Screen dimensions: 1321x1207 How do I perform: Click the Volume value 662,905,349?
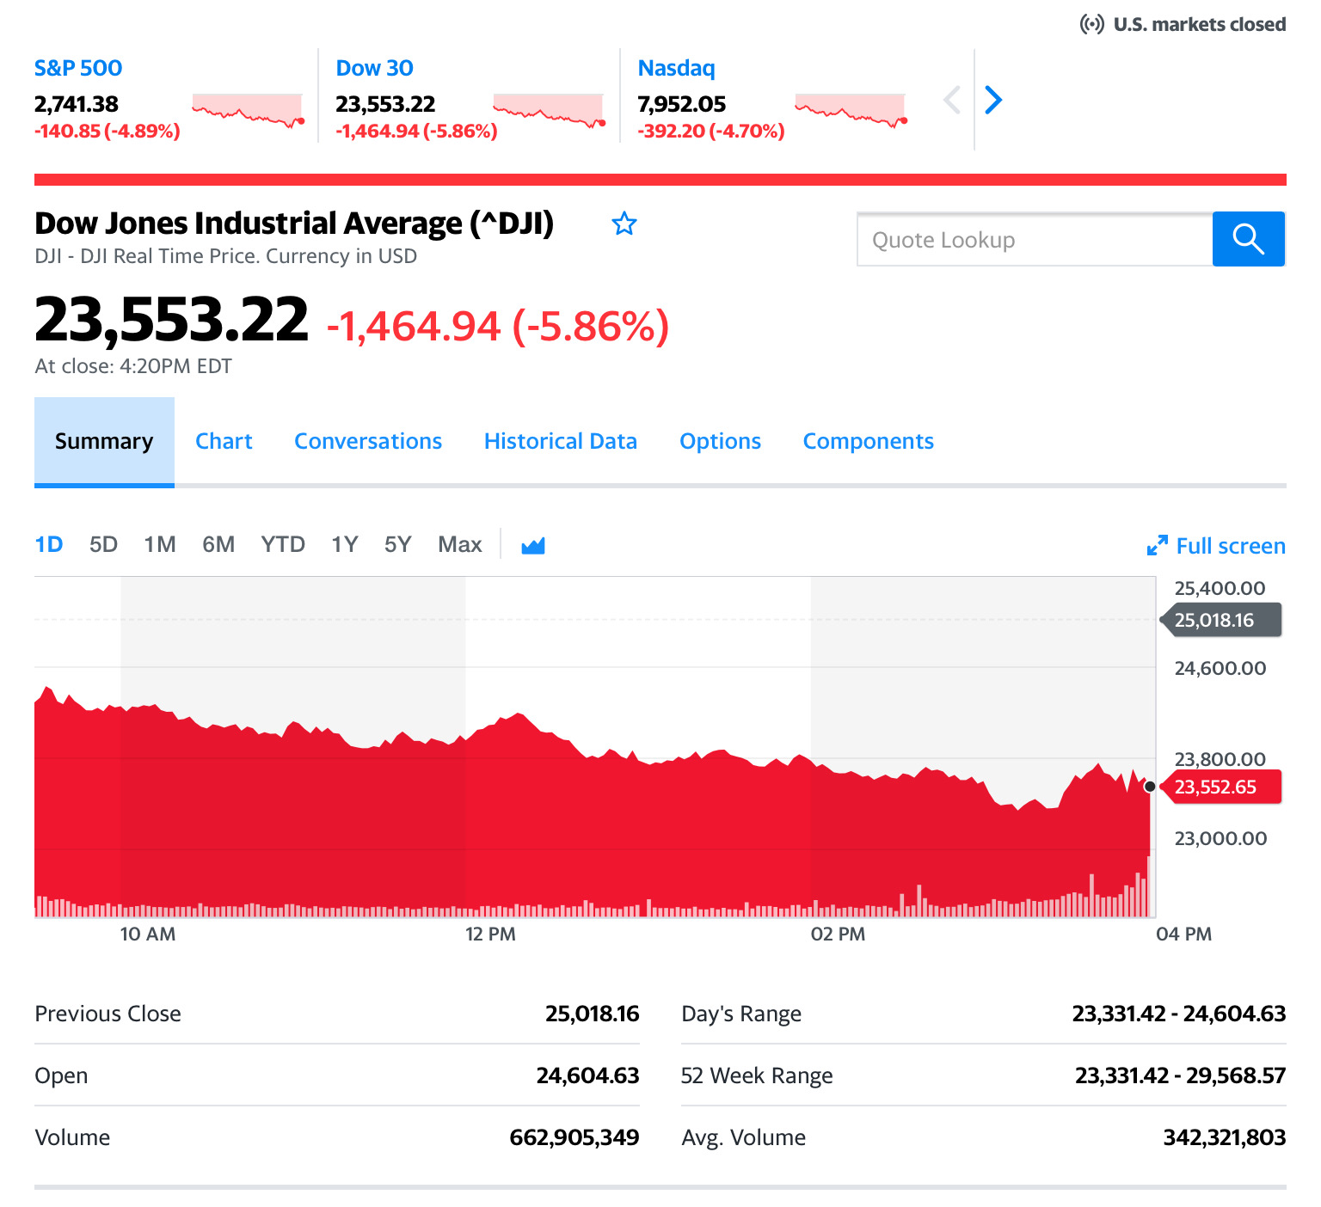click(x=574, y=1137)
